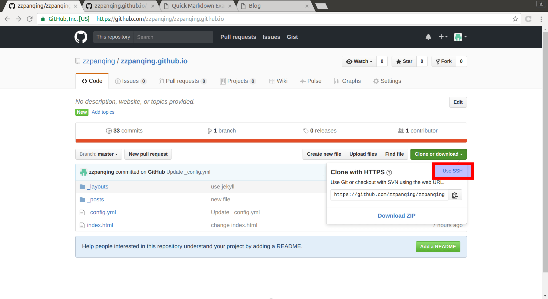Click the New pull request button
Viewport: 548px width, 299px height.
148,154
